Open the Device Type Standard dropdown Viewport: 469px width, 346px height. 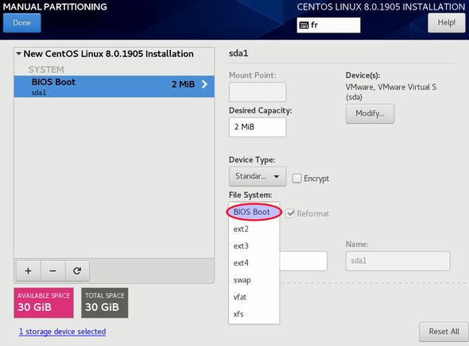(x=258, y=176)
